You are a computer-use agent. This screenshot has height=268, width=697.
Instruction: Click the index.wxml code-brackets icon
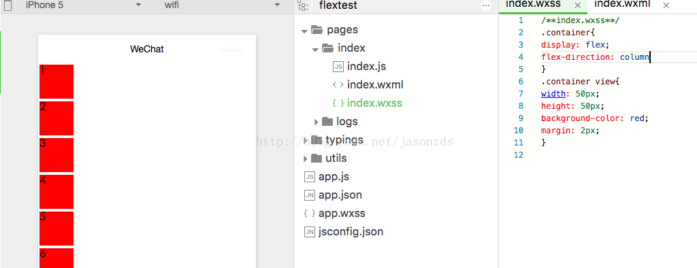[x=338, y=84]
